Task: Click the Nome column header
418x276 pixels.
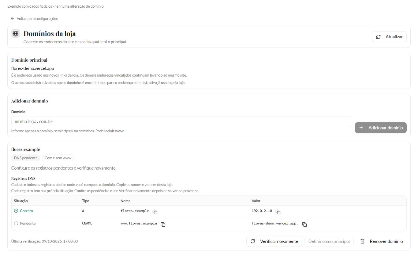Action: 125,201
